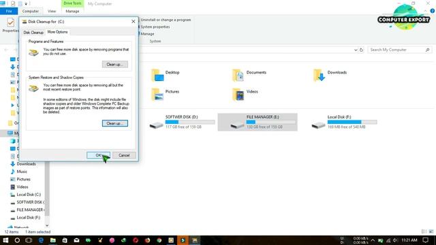Click the Properties ribbon icon

click(x=11, y=25)
